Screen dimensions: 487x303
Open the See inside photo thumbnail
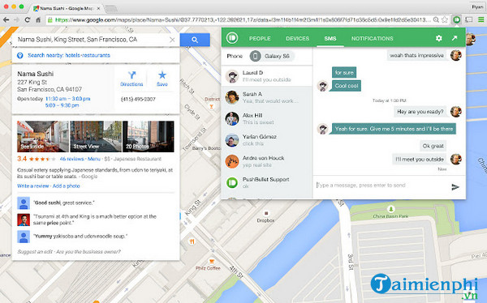(43, 136)
